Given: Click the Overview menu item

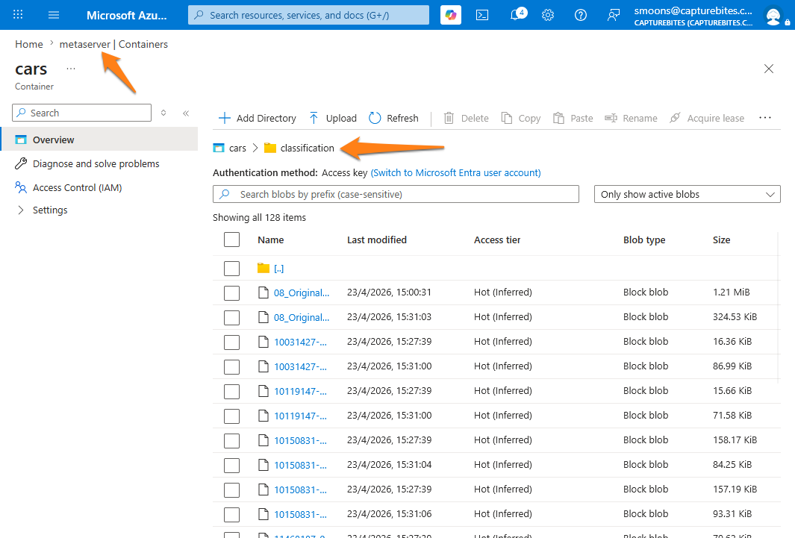Looking at the screenshot, I should tap(99, 140).
